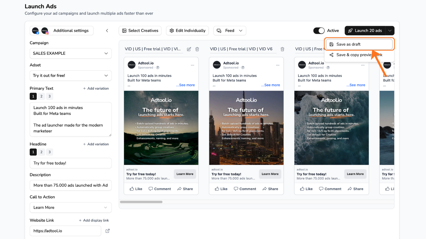Select Headline variation 1

point(33,152)
